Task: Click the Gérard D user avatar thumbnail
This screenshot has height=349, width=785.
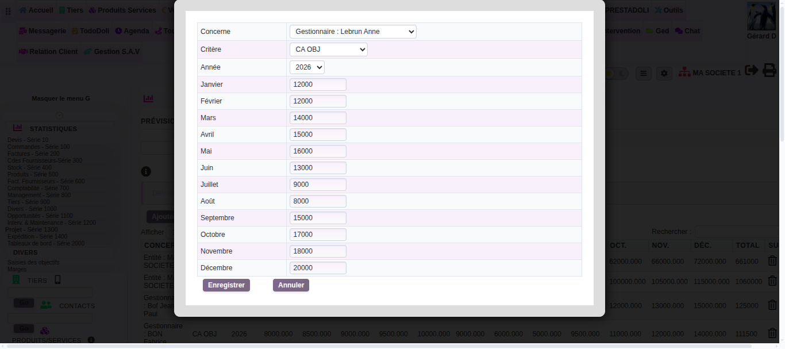Action: pos(761,16)
